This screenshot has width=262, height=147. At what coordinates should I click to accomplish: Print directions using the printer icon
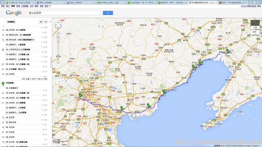[x=41, y=22]
